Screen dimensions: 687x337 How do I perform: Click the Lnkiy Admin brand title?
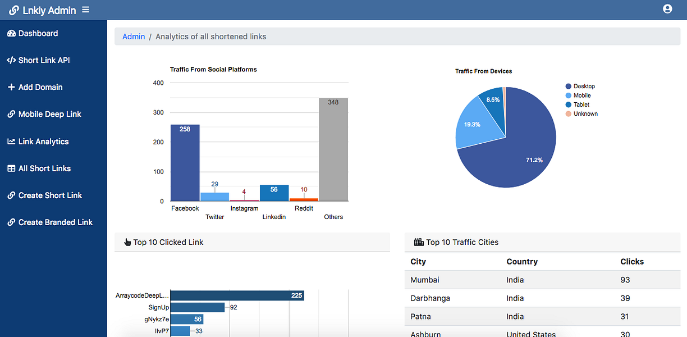click(x=49, y=10)
